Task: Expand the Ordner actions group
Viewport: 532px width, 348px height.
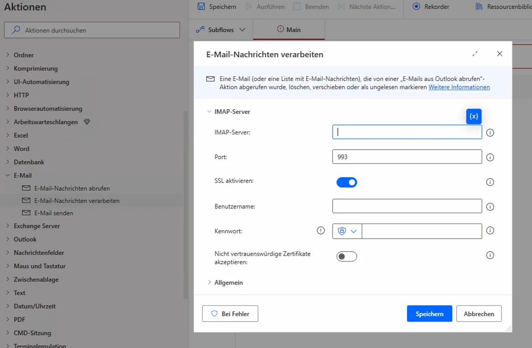Action: coord(7,55)
